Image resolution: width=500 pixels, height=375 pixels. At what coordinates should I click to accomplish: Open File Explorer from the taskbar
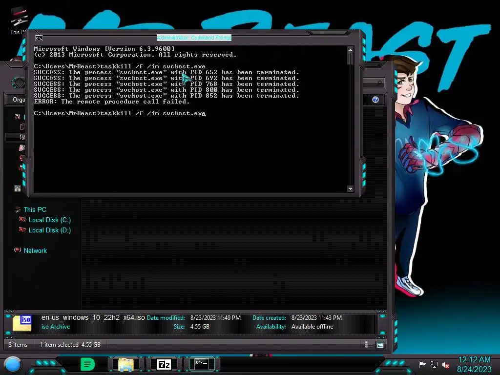[126, 364]
